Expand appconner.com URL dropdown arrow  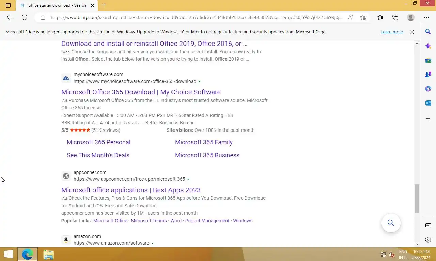188,179
